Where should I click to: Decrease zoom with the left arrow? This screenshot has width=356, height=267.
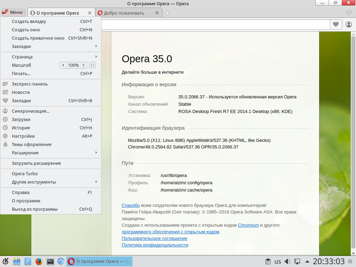pyautogui.click(x=63, y=65)
